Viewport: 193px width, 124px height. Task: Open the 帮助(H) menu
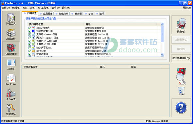[x=187, y=8]
